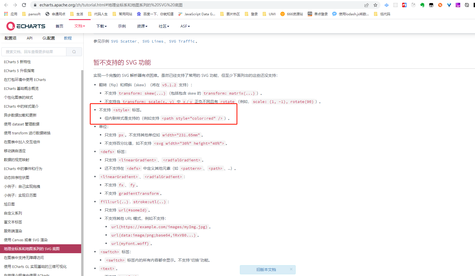Switch to the GL配置 tab
This screenshot has height=276, width=475.
point(48,38)
